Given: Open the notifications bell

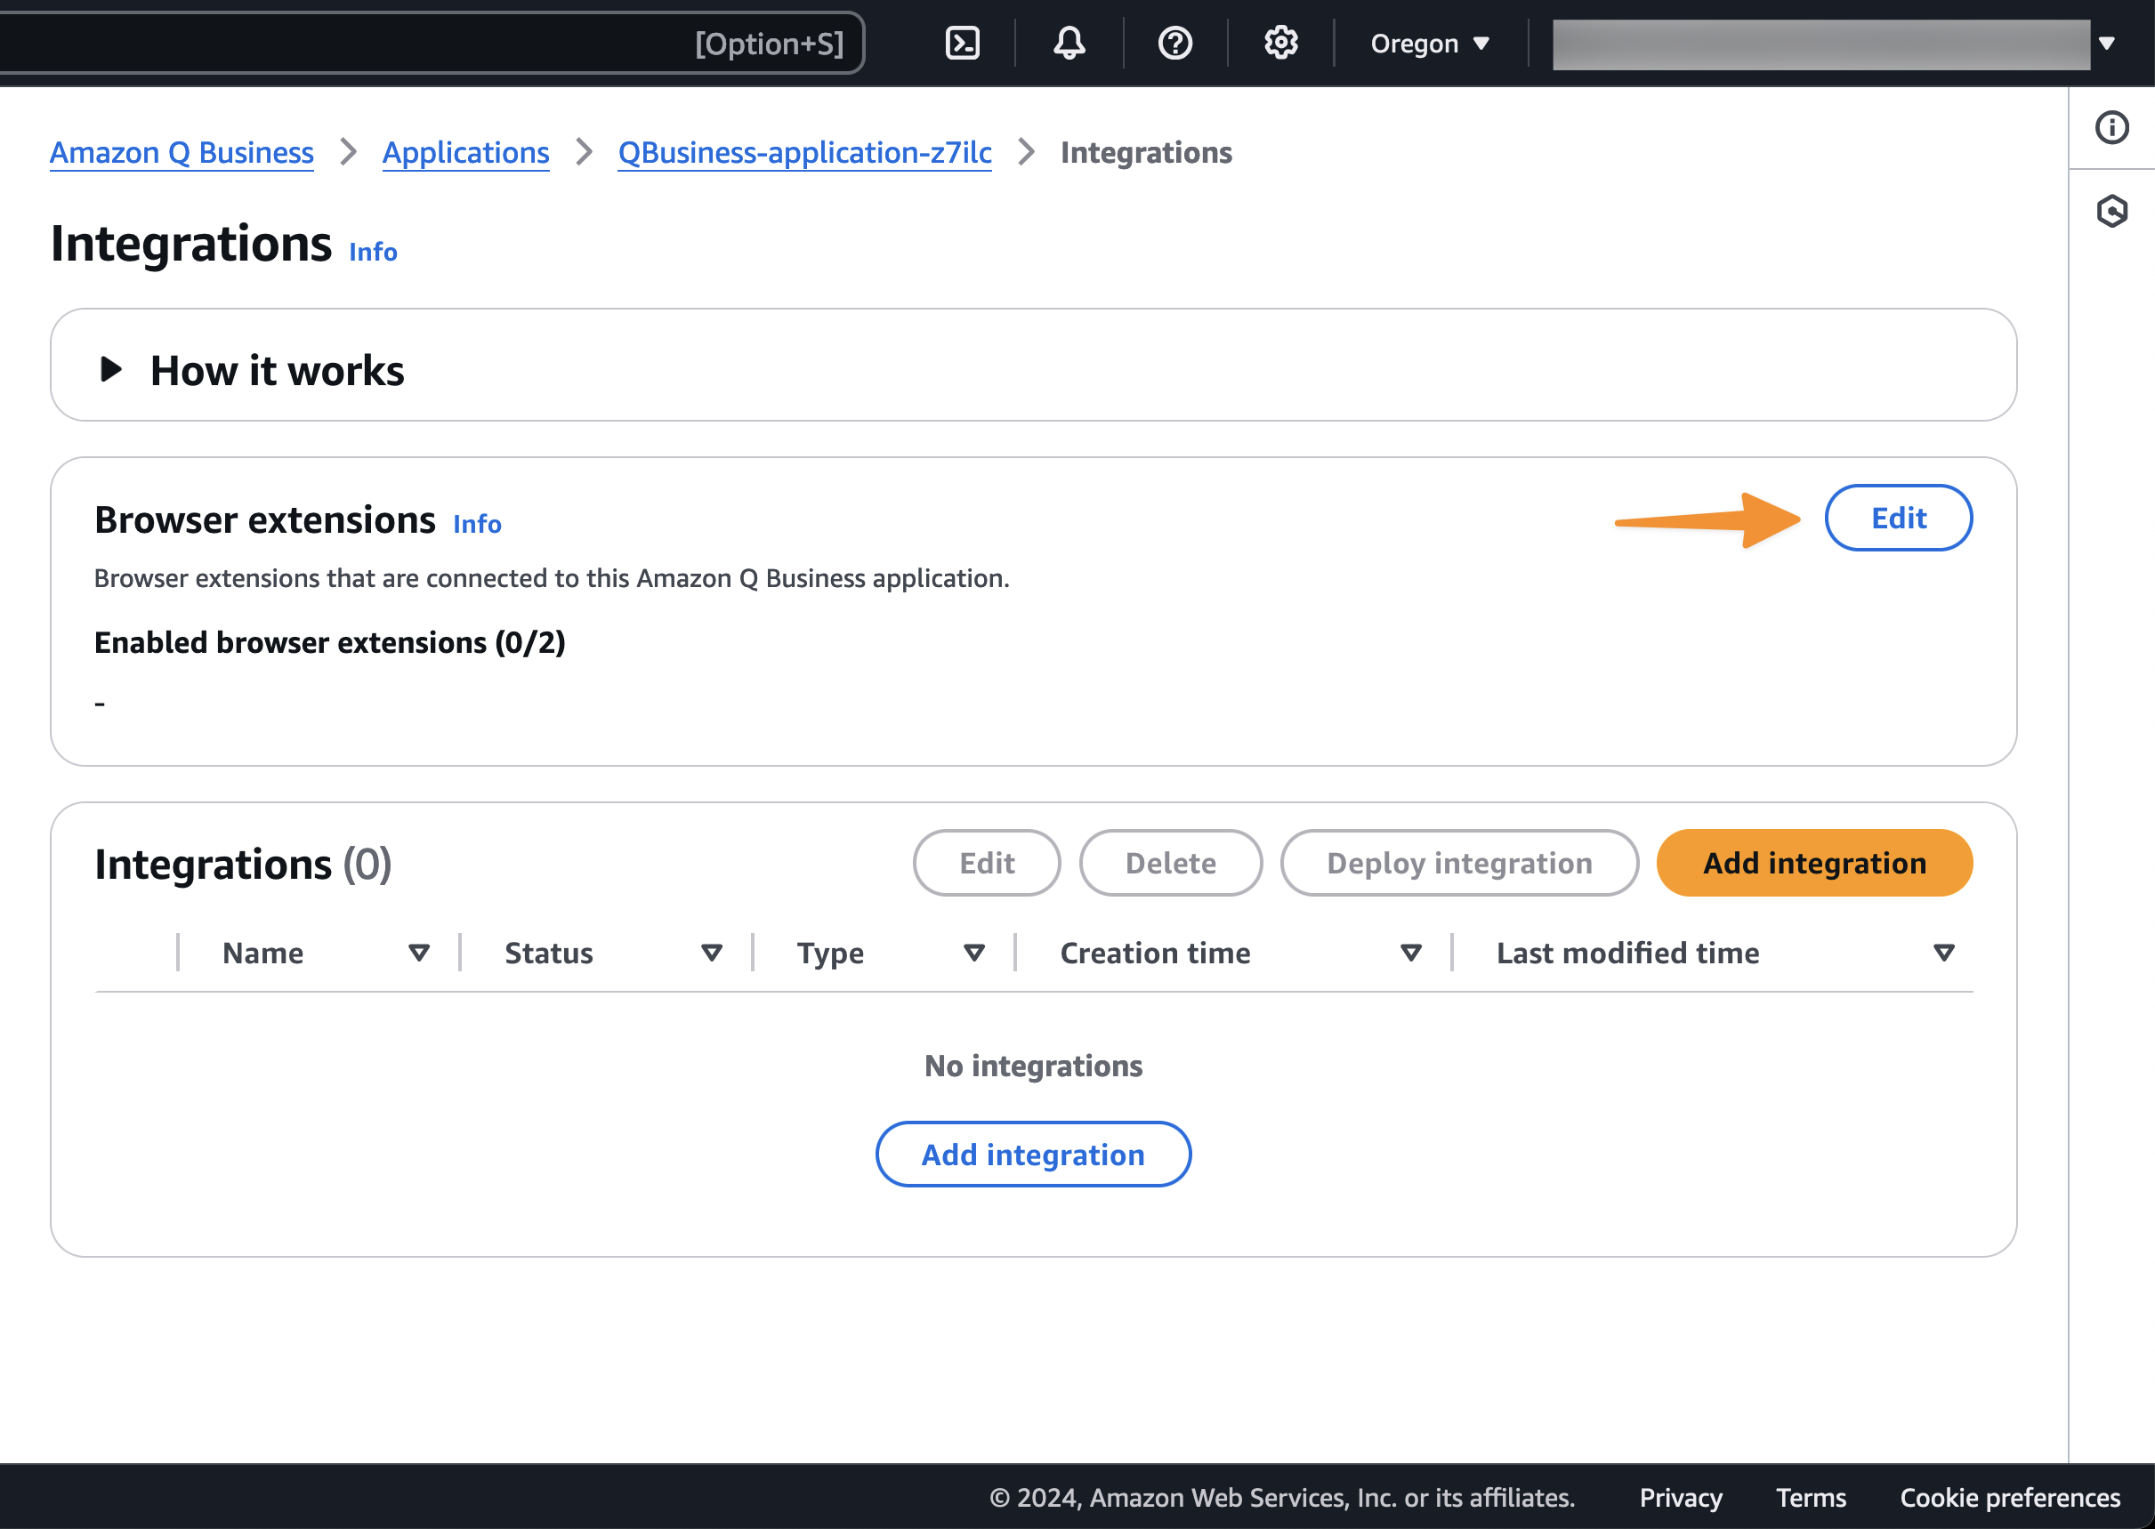Looking at the screenshot, I should click(x=1069, y=44).
